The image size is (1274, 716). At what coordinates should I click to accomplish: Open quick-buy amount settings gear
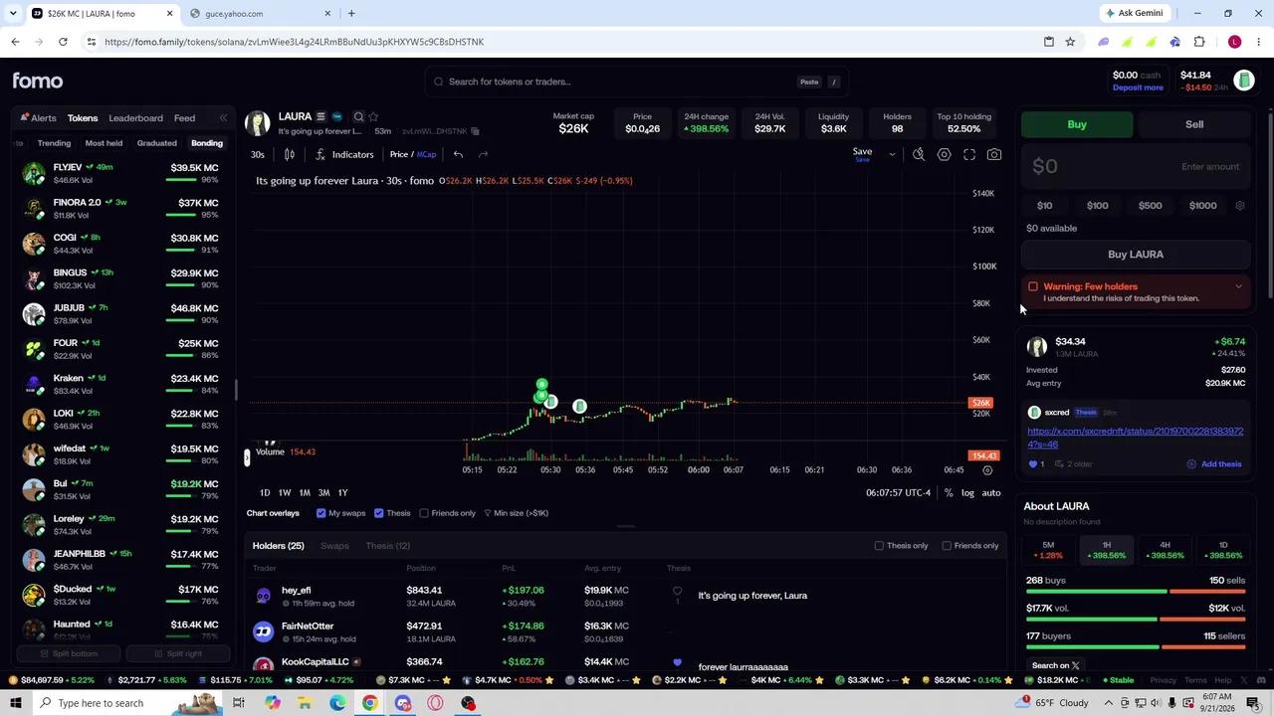1239,206
